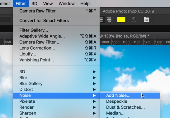Choose Convert for Smart Filters
Viewport: 170px width, 118px height.
(56, 21)
